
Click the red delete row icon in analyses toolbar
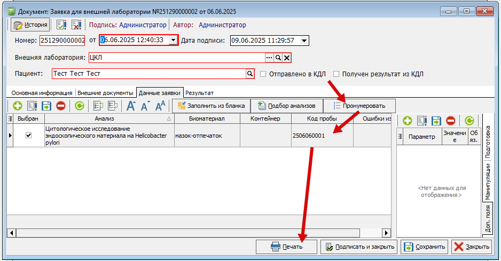point(60,106)
